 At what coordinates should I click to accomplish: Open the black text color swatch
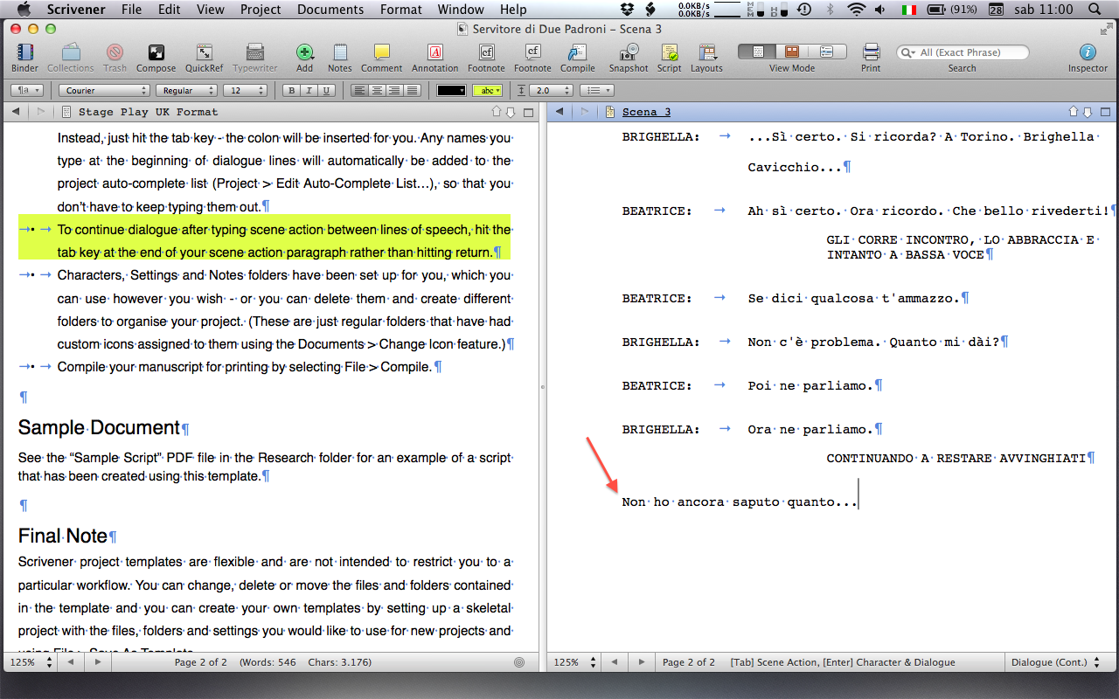(452, 90)
